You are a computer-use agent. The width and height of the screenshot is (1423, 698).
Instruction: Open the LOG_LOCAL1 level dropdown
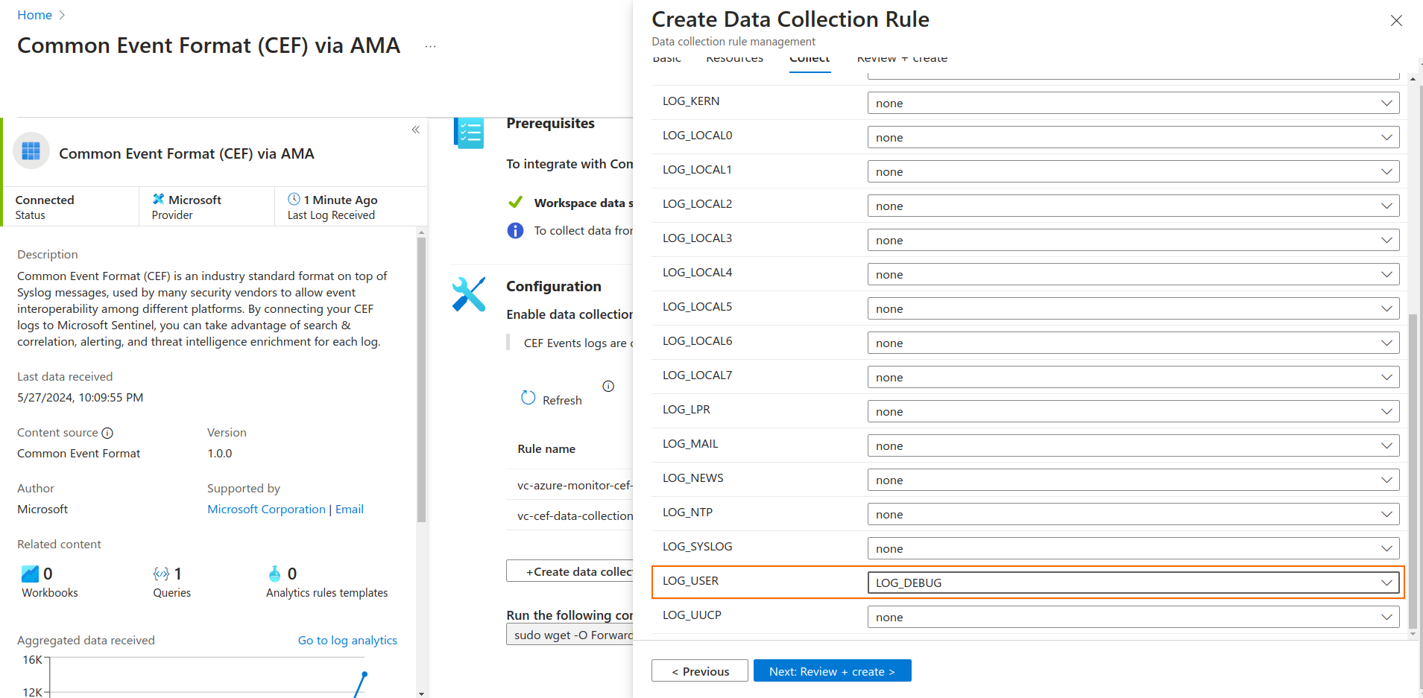1133,171
